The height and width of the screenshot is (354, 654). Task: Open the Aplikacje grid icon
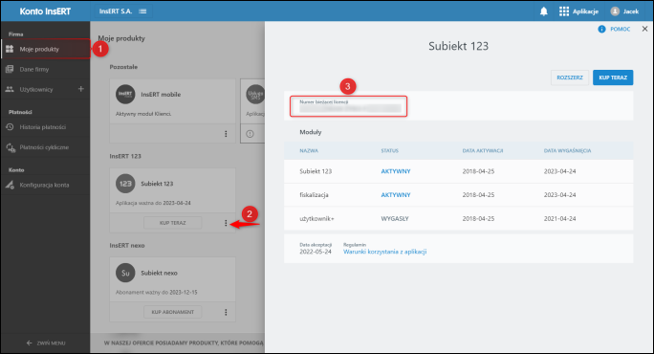click(564, 11)
